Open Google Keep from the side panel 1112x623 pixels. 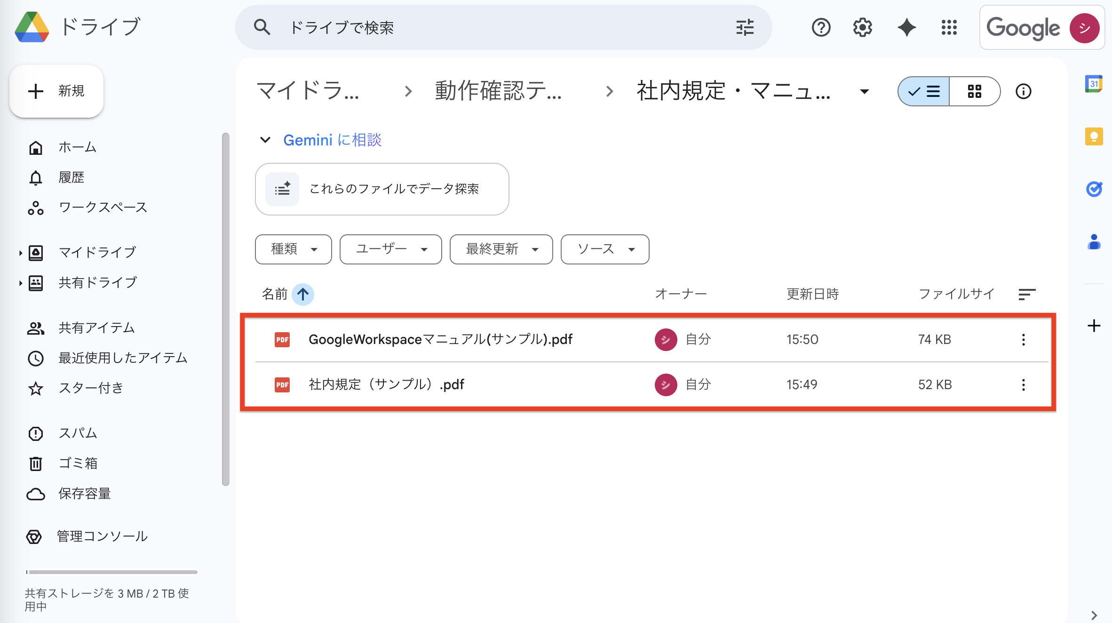coord(1095,136)
